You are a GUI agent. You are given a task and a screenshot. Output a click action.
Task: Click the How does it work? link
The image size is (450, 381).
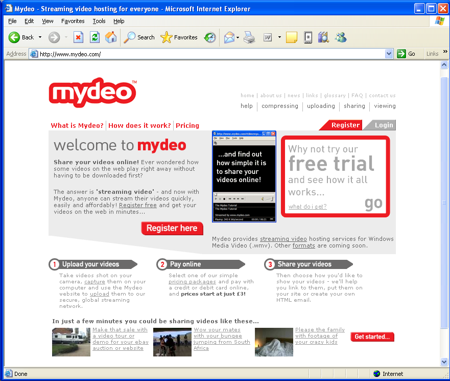(x=139, y=126)
